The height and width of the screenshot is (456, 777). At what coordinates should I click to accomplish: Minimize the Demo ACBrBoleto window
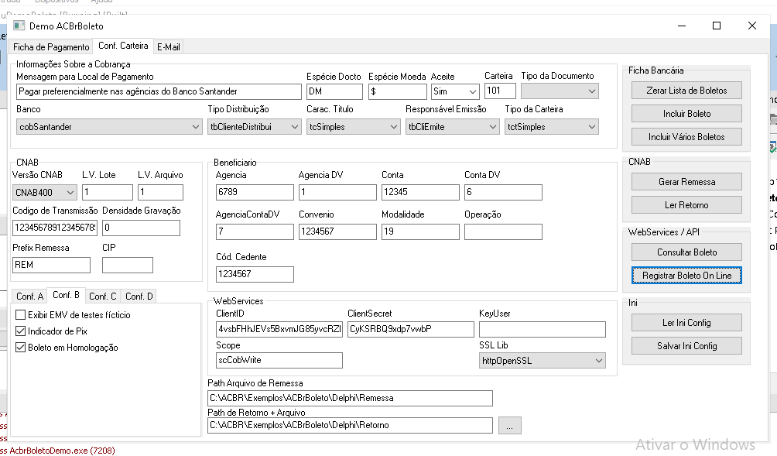[682, 26]
